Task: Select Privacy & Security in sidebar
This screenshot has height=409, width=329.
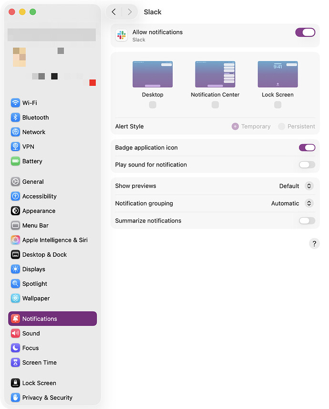Action: point(47,398)
